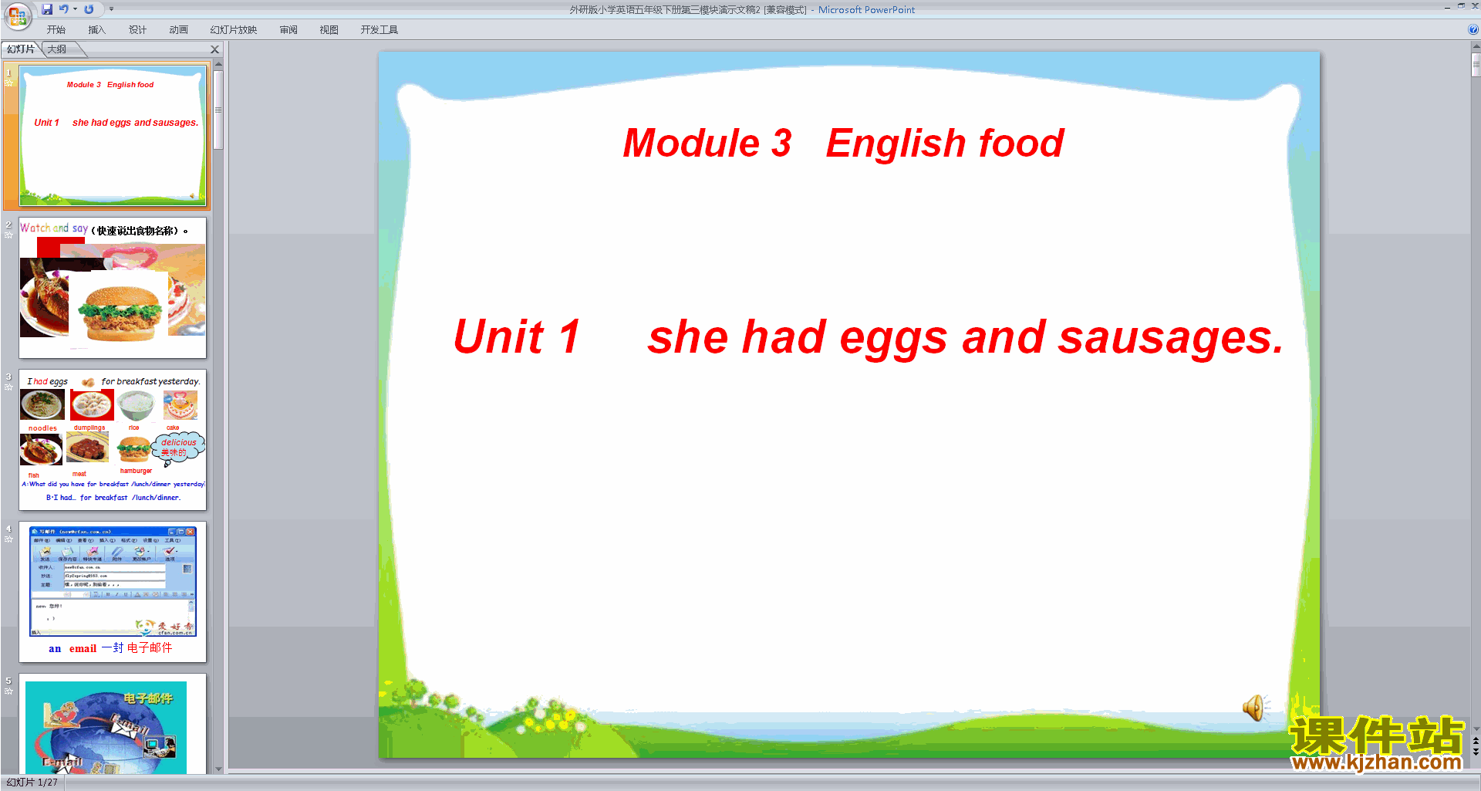Save the presentation with the floppy icon
Screen dimensions: 1481x791
point(47,9)
